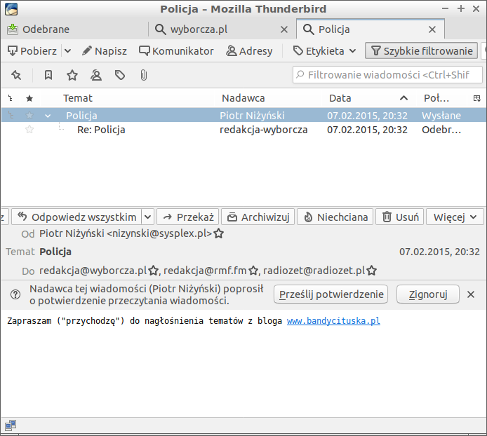Toggle sticky quick filter pin icon

click(x=16, y=75)
